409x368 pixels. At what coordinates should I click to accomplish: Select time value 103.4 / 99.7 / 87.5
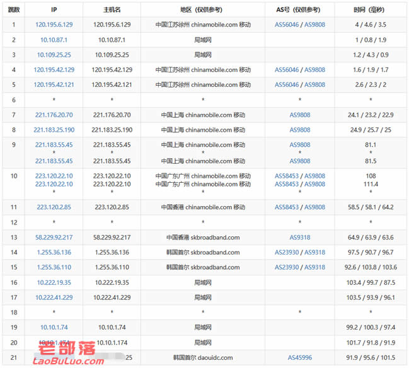[x=371, y=282]
